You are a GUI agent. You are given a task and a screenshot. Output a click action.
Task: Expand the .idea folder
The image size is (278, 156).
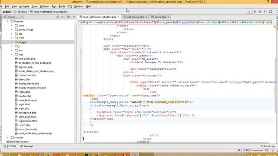[x=12, y=26]
